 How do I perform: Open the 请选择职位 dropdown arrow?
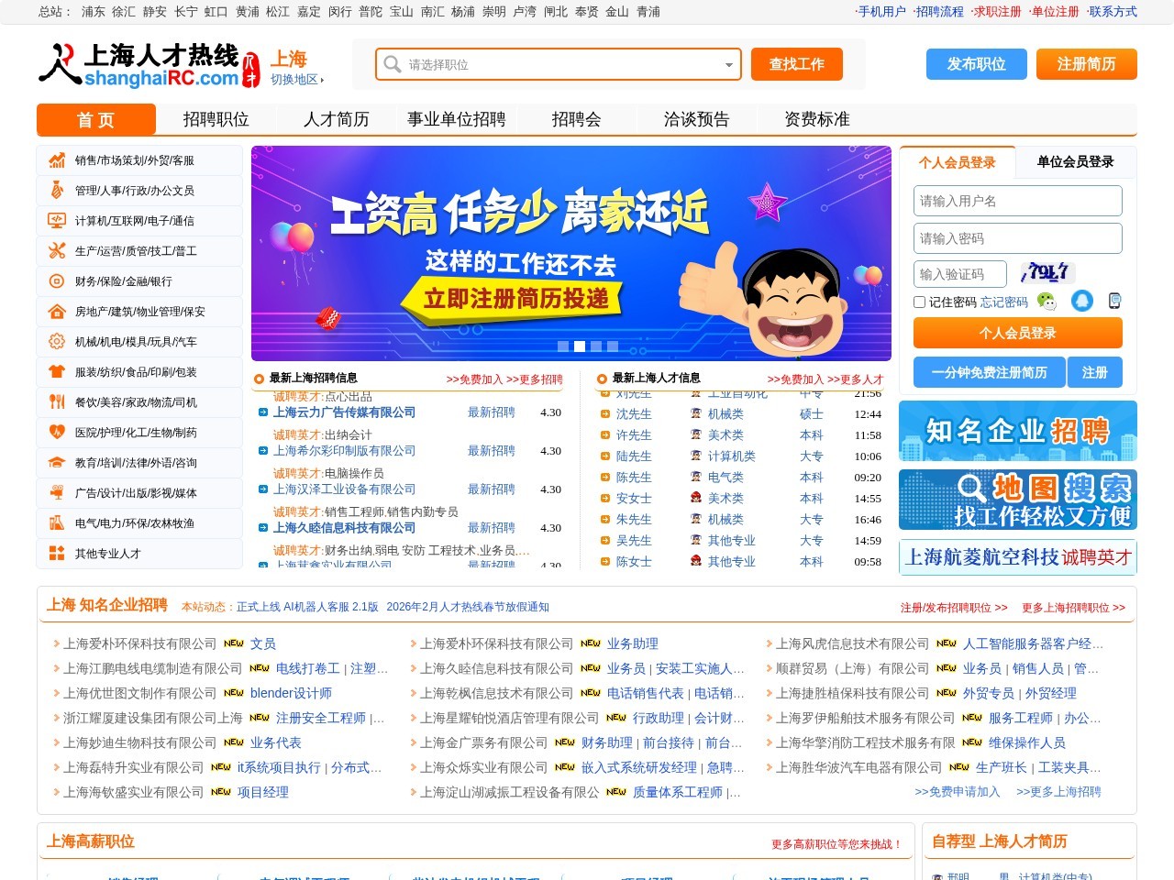[729, 65]
